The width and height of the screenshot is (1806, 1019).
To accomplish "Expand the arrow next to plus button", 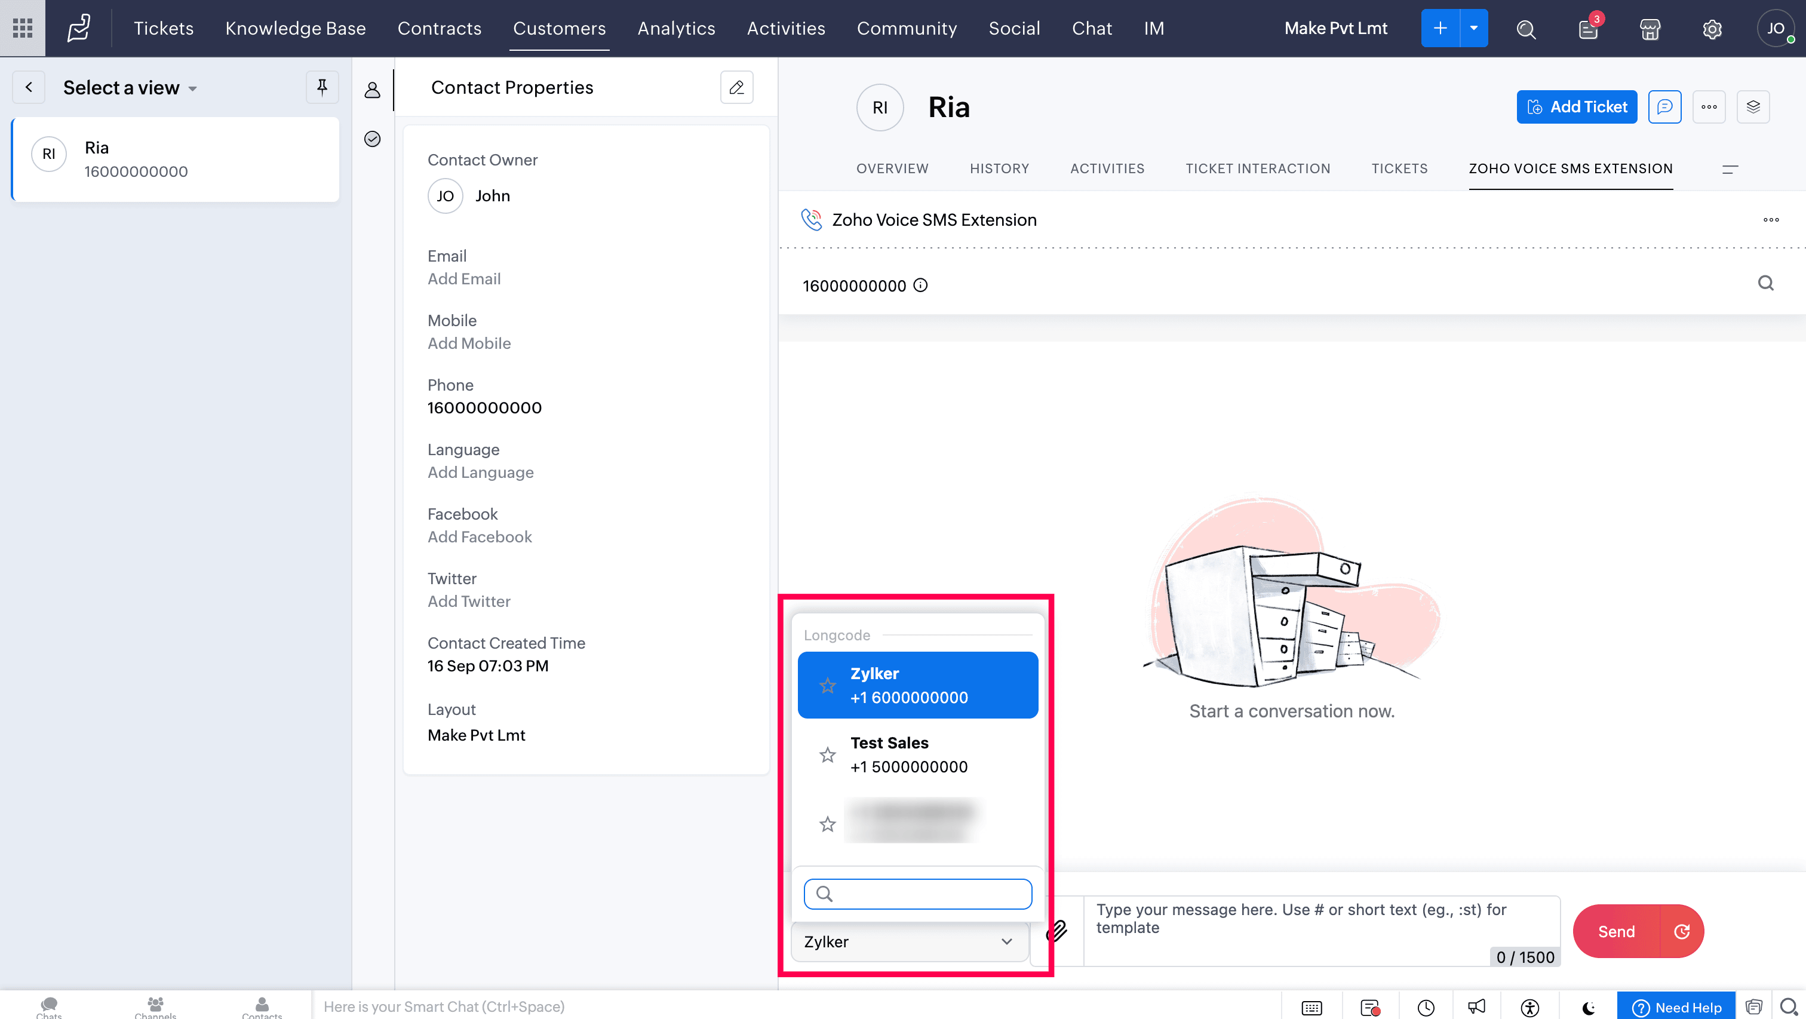I will coord(1474,28).
